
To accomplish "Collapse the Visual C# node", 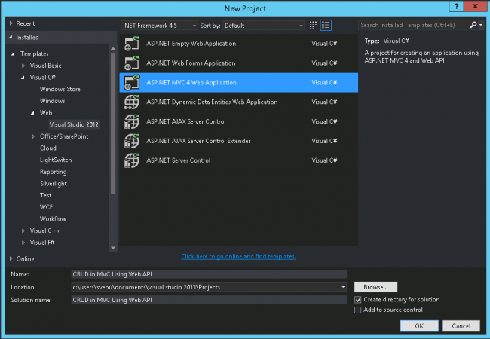I will coord(23,78).
